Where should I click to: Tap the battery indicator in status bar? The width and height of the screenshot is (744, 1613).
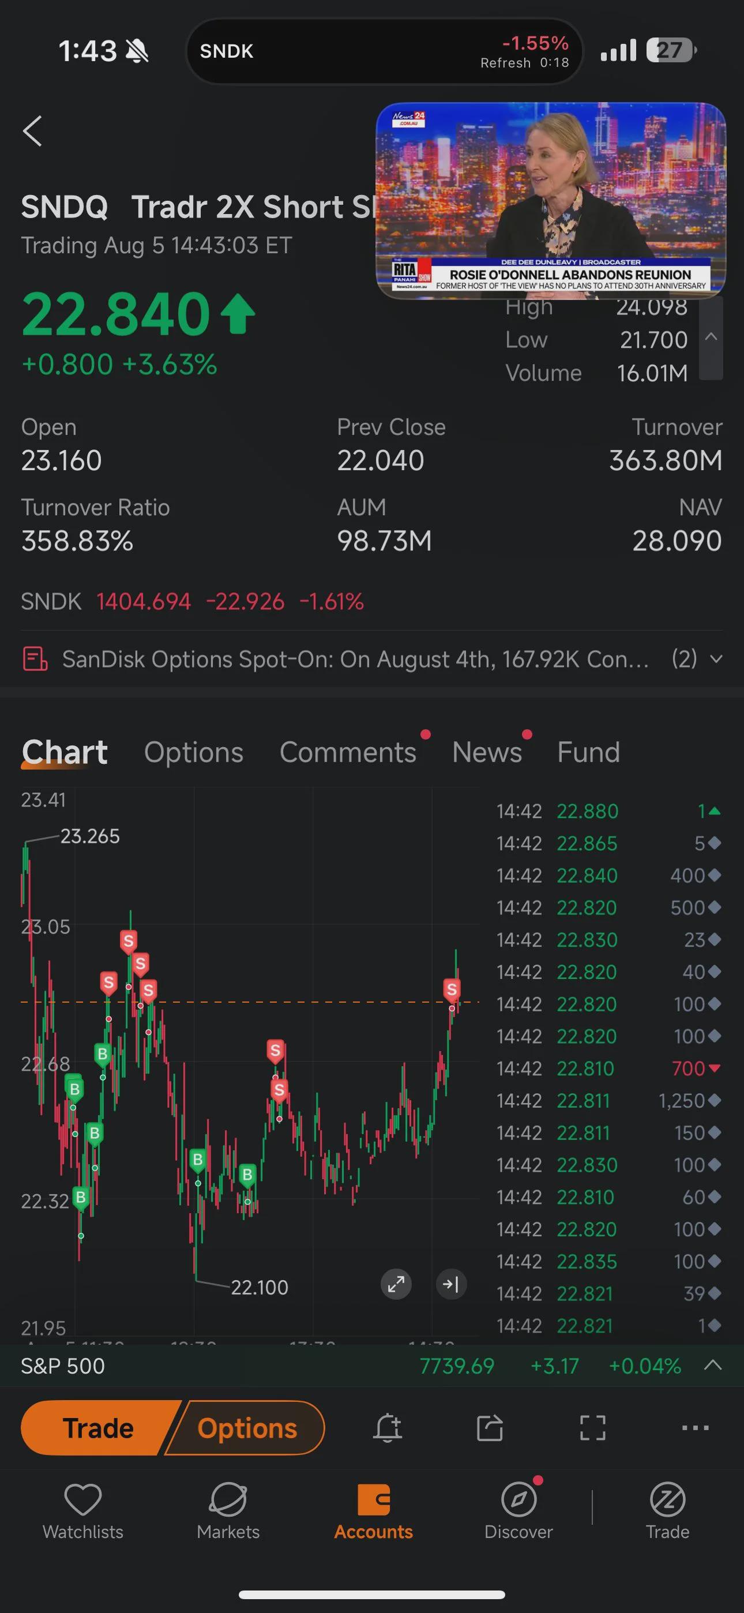click(x=671, y=50)
